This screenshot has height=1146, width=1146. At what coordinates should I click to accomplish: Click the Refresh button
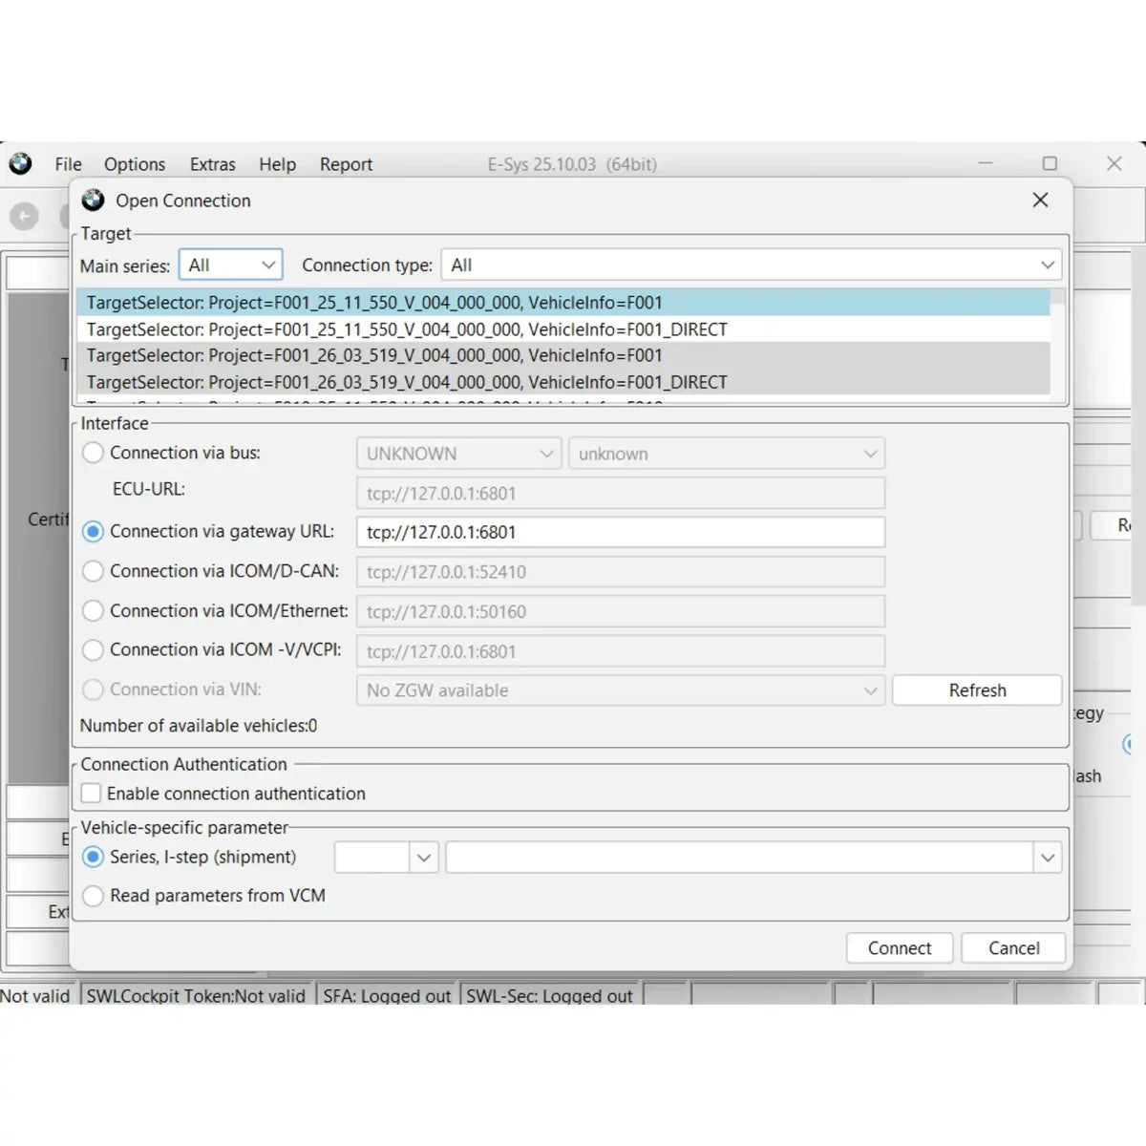976,690
